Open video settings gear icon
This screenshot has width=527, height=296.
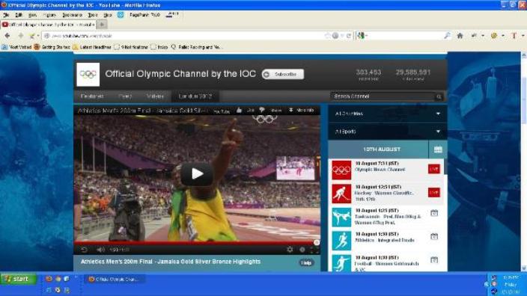pyautogui.click(x=290, y=250)
